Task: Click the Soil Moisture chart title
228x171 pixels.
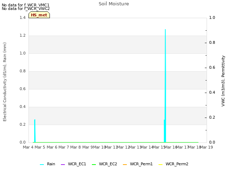Action: click(x=114, y=4)
